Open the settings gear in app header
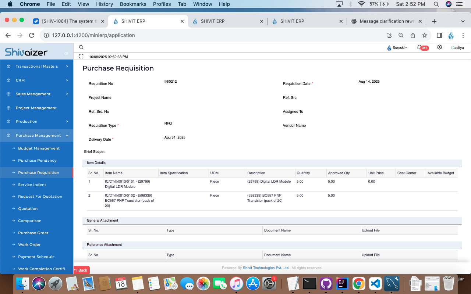Viewport: 471px width, 294px height. pos(439,47)
